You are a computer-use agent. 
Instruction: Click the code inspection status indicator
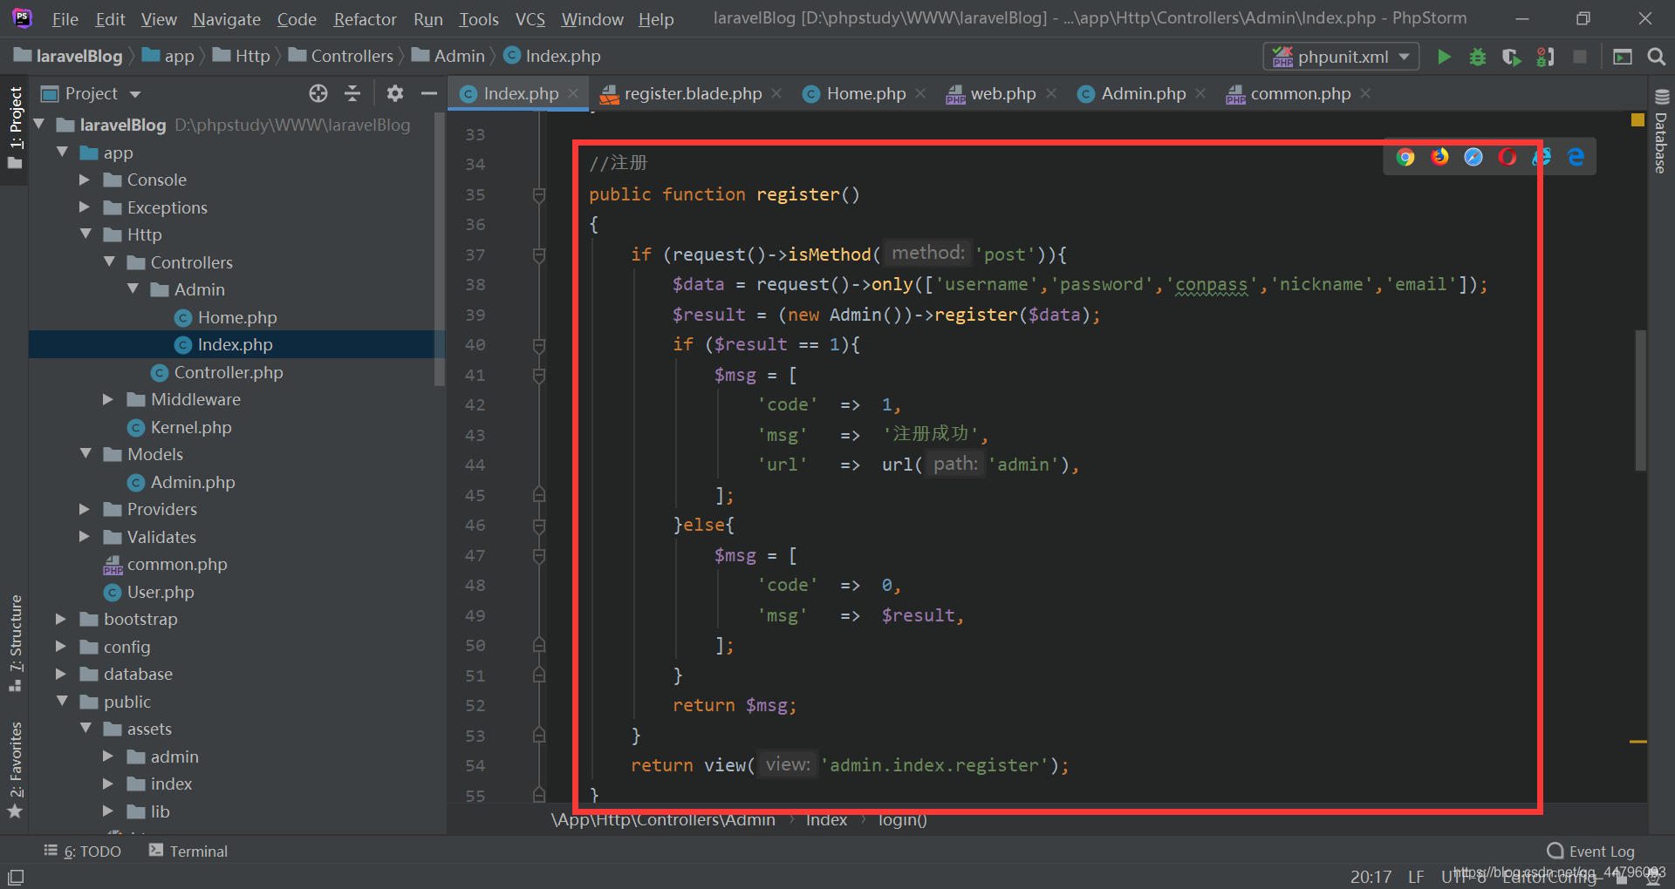tap(1637, 120)
